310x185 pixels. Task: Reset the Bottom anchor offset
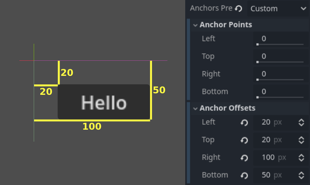pyautogui.click(x=244, y=175)
